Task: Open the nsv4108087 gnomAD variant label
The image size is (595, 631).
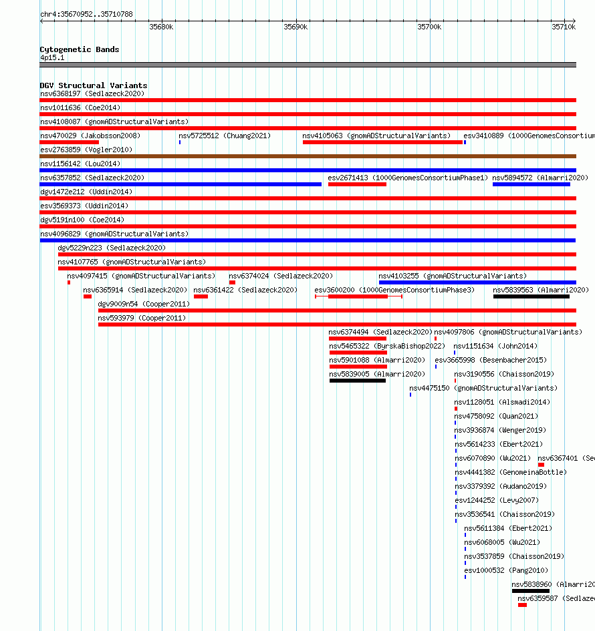Action: pyautogui.click(x=114, y=122)
